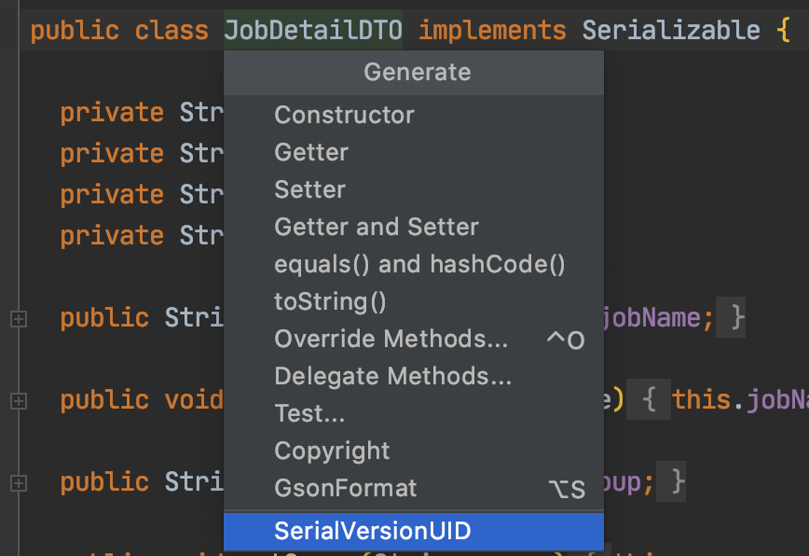Open Override Methods... dialog

point(391,339)
